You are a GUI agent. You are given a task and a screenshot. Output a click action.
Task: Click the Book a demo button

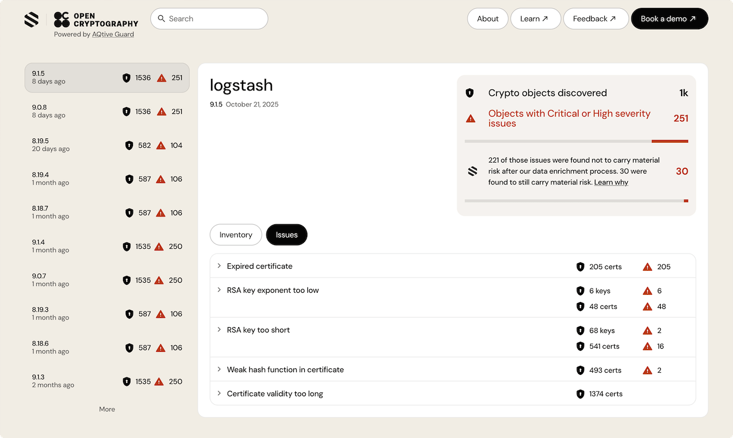pyautogui.click(x=670, y=19)
